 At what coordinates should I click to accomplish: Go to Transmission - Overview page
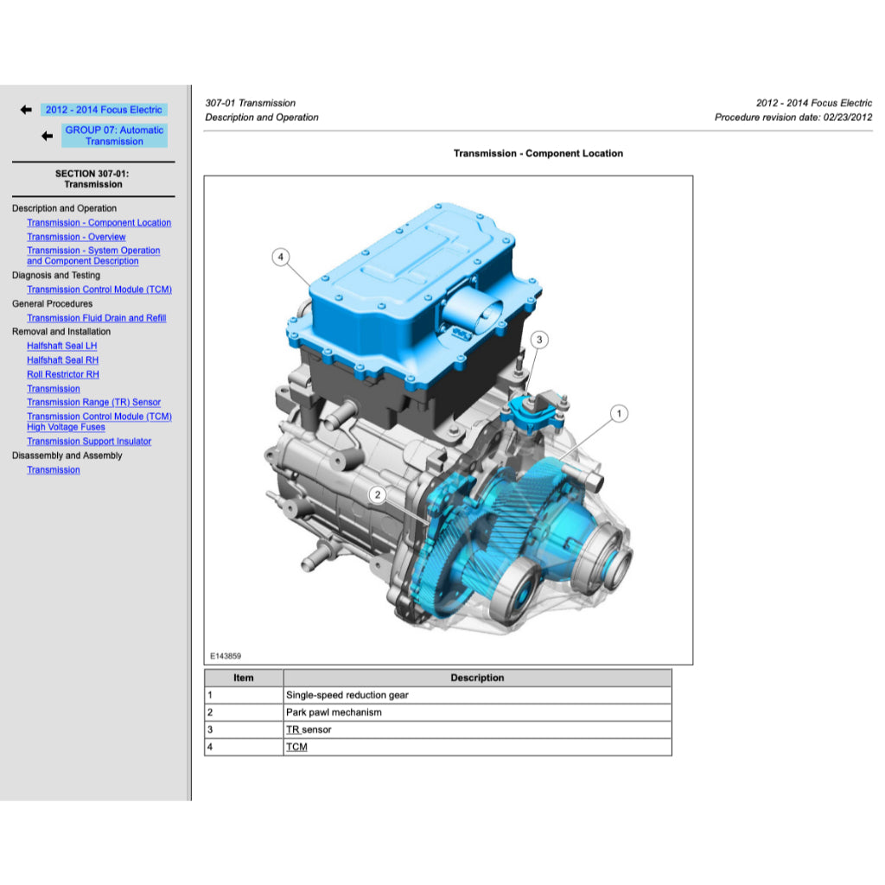coord(76,237)
